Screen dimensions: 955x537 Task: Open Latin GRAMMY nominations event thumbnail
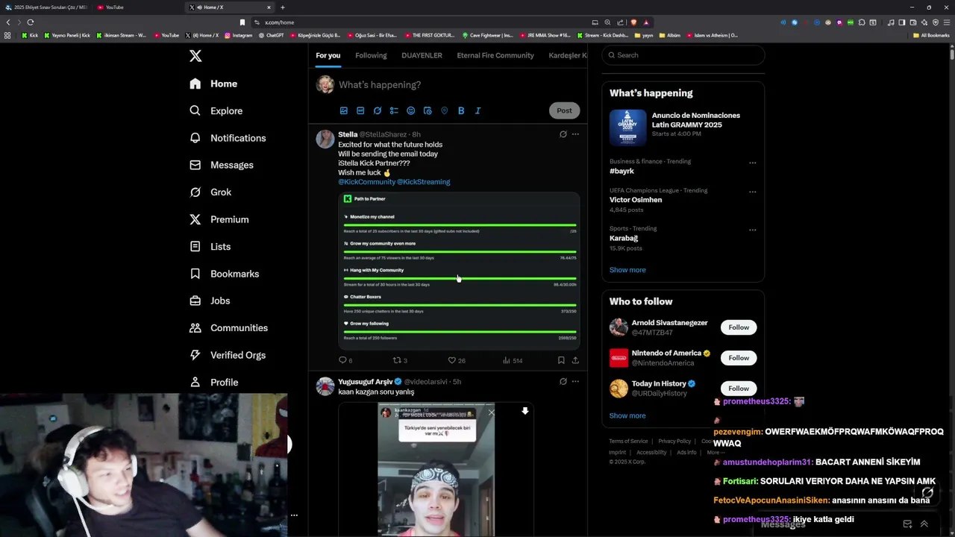pyautogui.click(x=627, y=128)
